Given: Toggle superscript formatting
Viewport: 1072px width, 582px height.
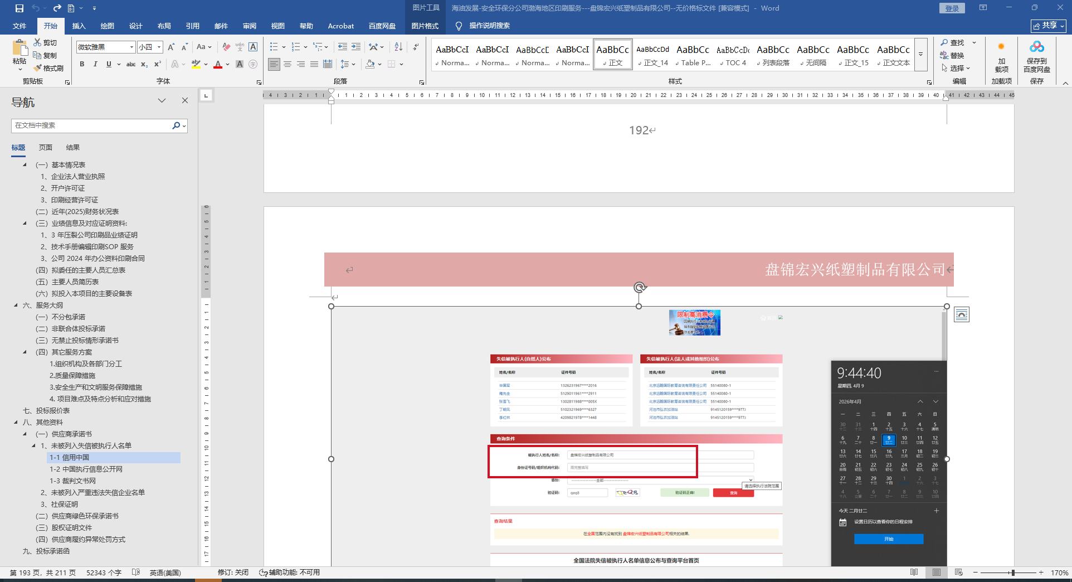Looking at the screenshot, I should 158,64.
